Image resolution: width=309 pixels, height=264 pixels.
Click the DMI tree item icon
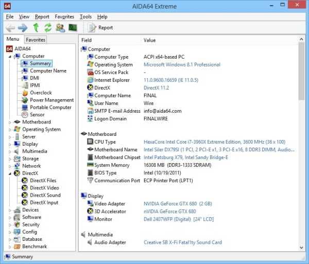click(x=25, y=78)
